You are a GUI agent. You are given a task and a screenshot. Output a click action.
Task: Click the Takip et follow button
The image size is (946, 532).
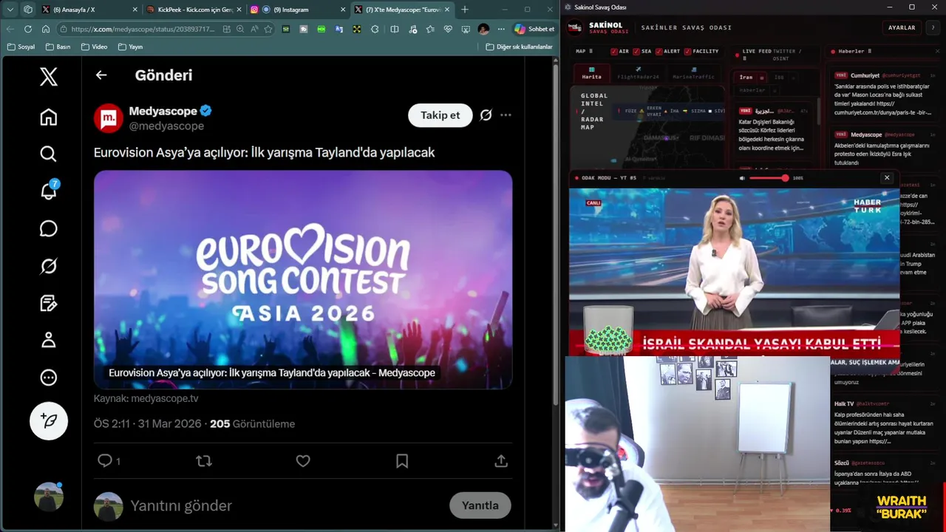click(x=440, y=115)
